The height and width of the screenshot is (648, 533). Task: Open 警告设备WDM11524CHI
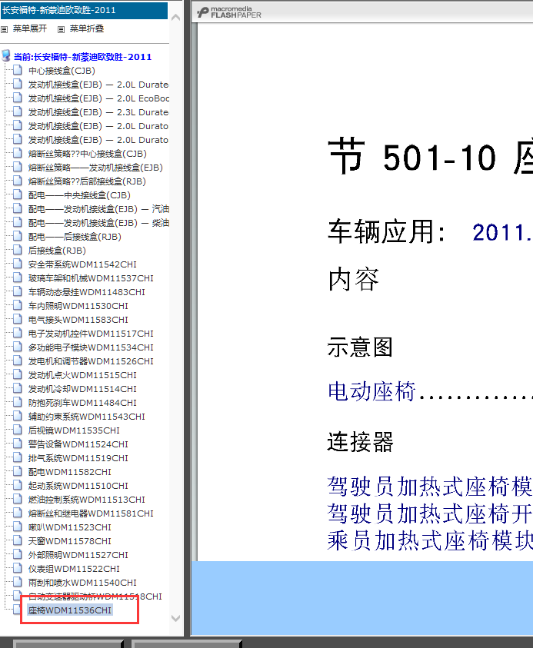pyautogui.click(x=78, y=444)
